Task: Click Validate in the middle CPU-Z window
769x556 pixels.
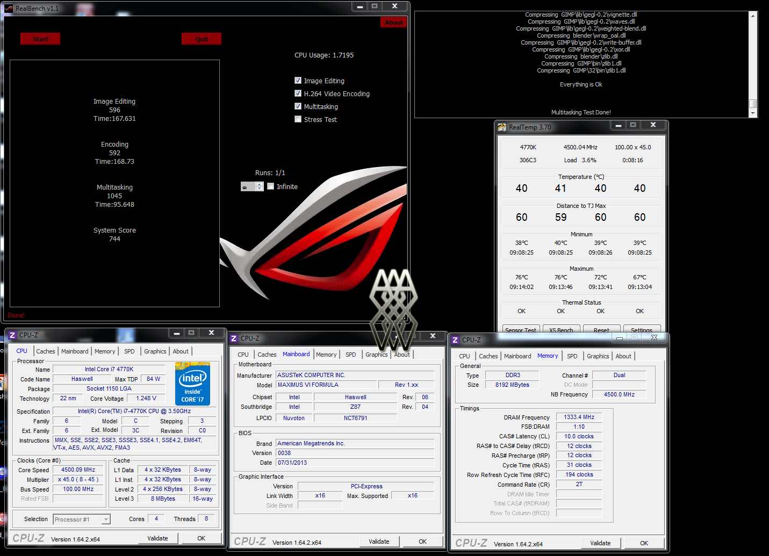Action: [x=379, y=541]
